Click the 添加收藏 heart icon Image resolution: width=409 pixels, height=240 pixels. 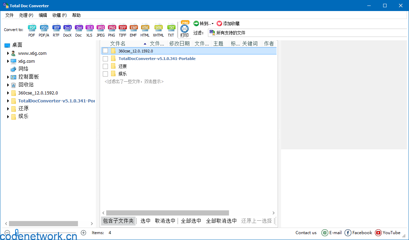click(218, 23)
